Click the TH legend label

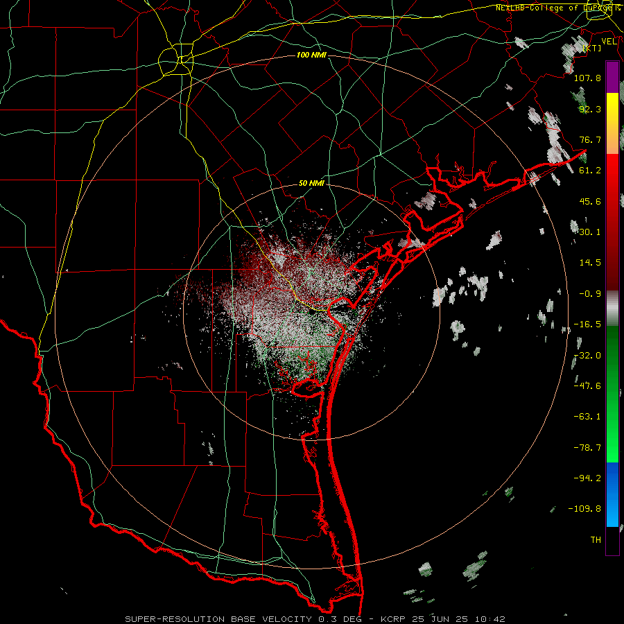(x=596, y=540)
